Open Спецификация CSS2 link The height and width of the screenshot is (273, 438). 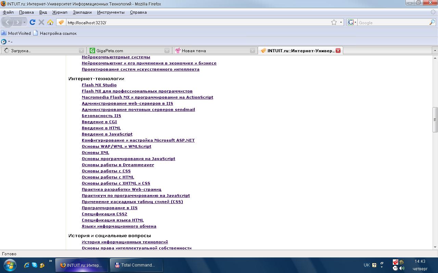pyautogui.click(x=104, y=214)
